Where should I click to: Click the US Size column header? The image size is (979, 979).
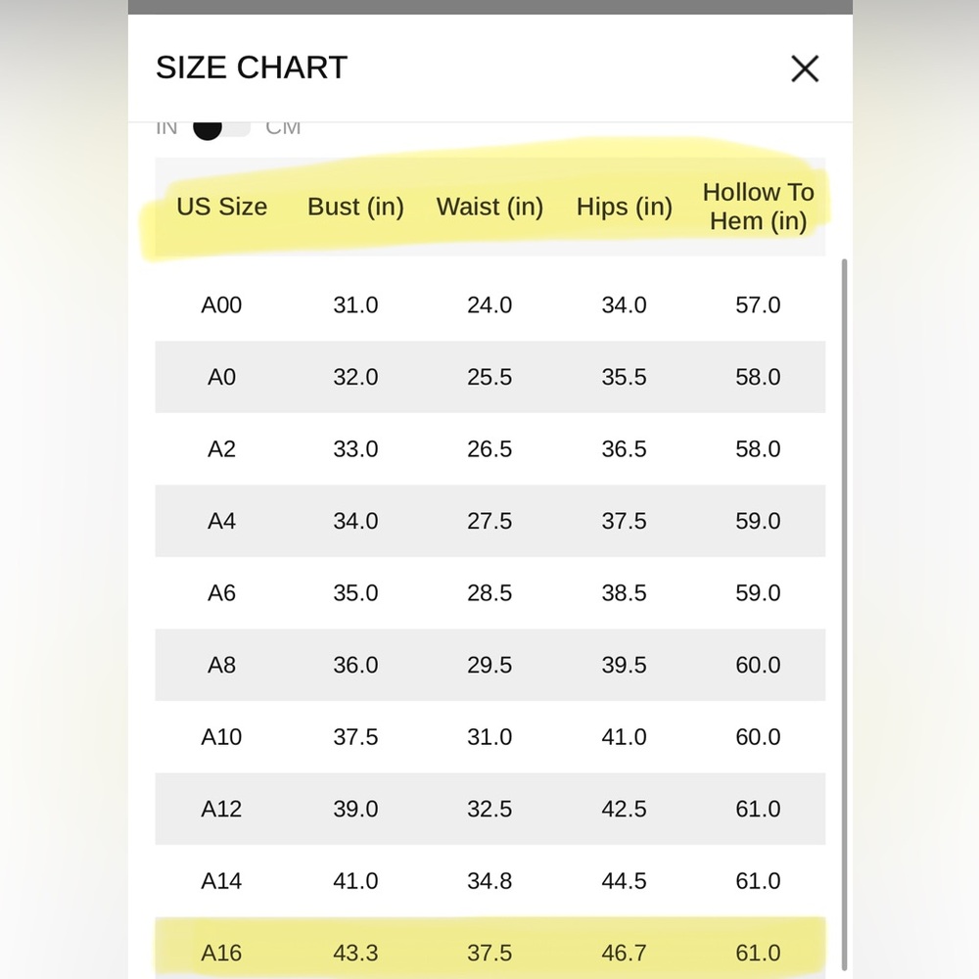(221, 207)
